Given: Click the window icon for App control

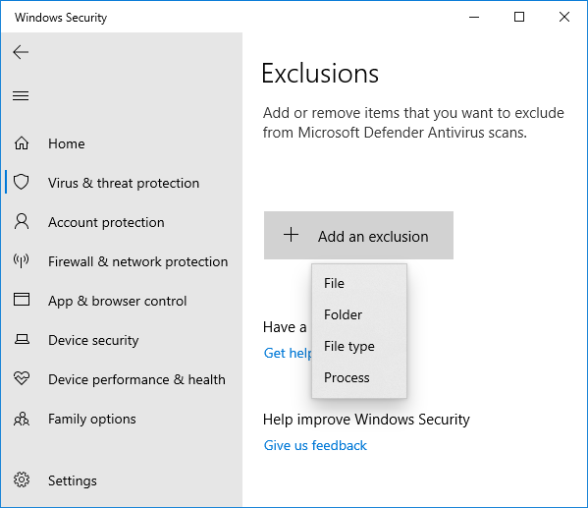Looking at the screenshot, I should pos(22,300).
